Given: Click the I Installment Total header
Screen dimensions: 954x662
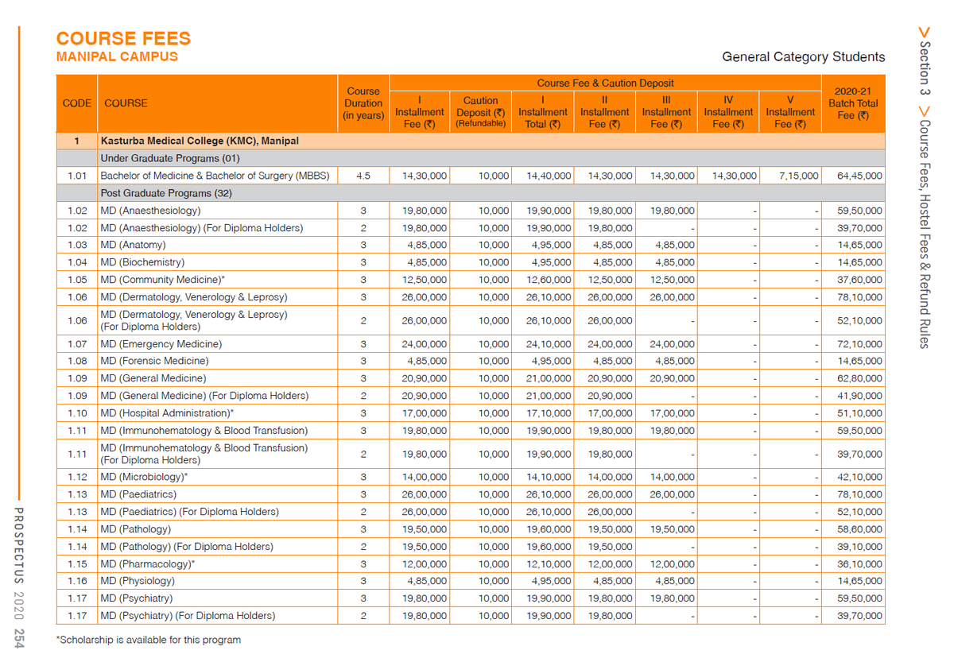Looking at the screenshot, I should click(x=543, y=112).
